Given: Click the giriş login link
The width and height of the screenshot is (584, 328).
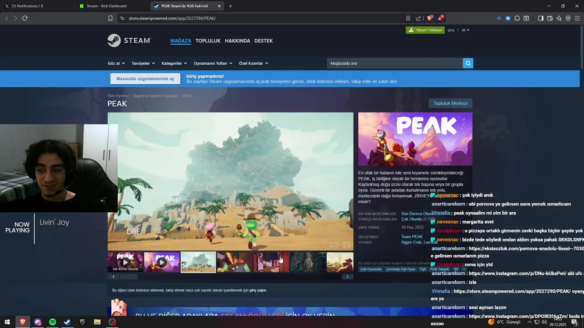Looking at the screenshot, I should point(451,30).
